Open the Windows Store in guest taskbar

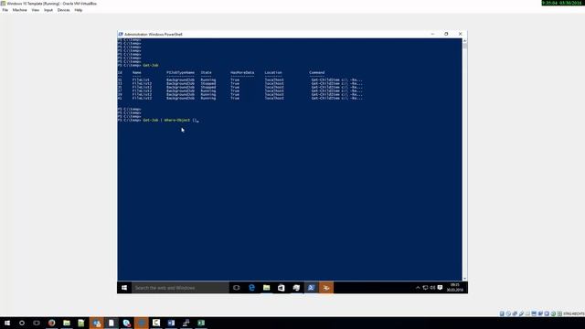pos(282,288)
